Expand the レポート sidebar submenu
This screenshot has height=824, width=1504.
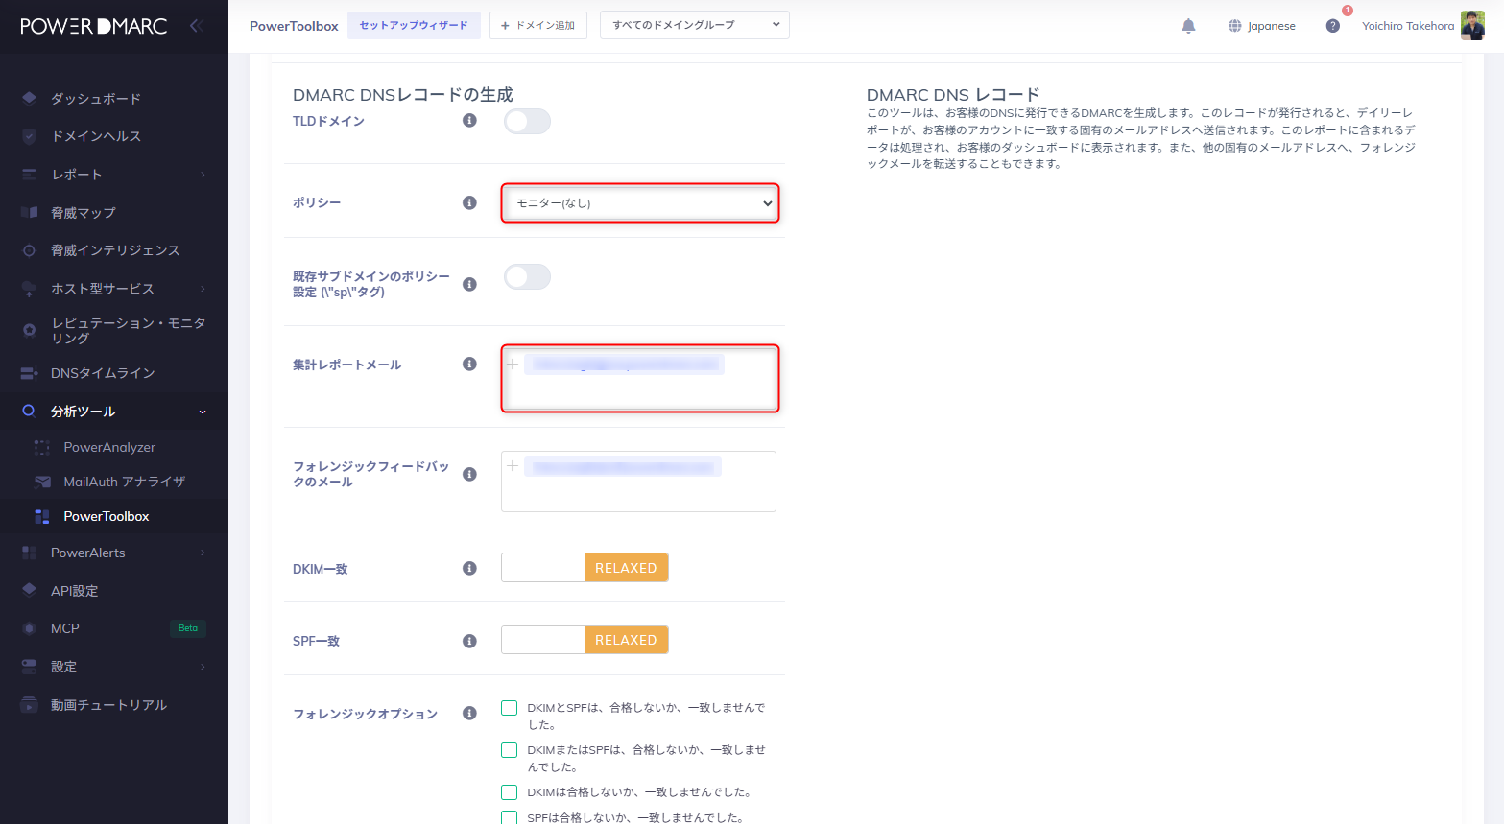coord(203,175)
